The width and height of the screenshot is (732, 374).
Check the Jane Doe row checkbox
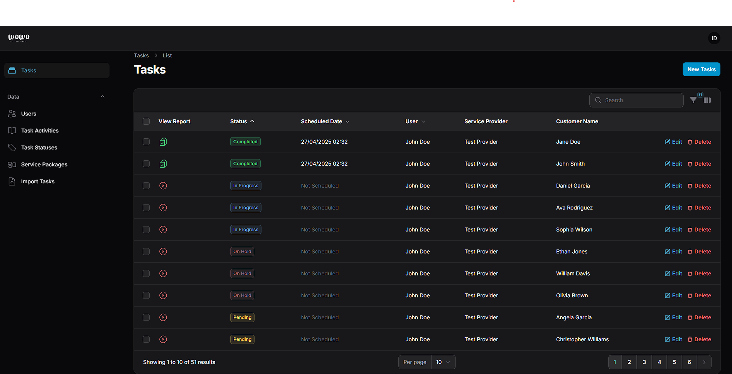(146, 142)
